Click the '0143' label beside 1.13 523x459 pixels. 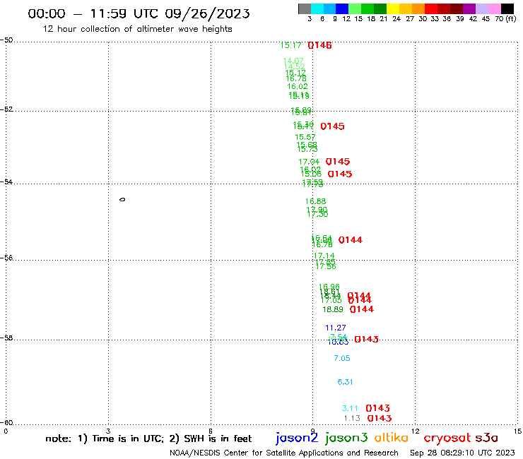click(x=380, y=418)
